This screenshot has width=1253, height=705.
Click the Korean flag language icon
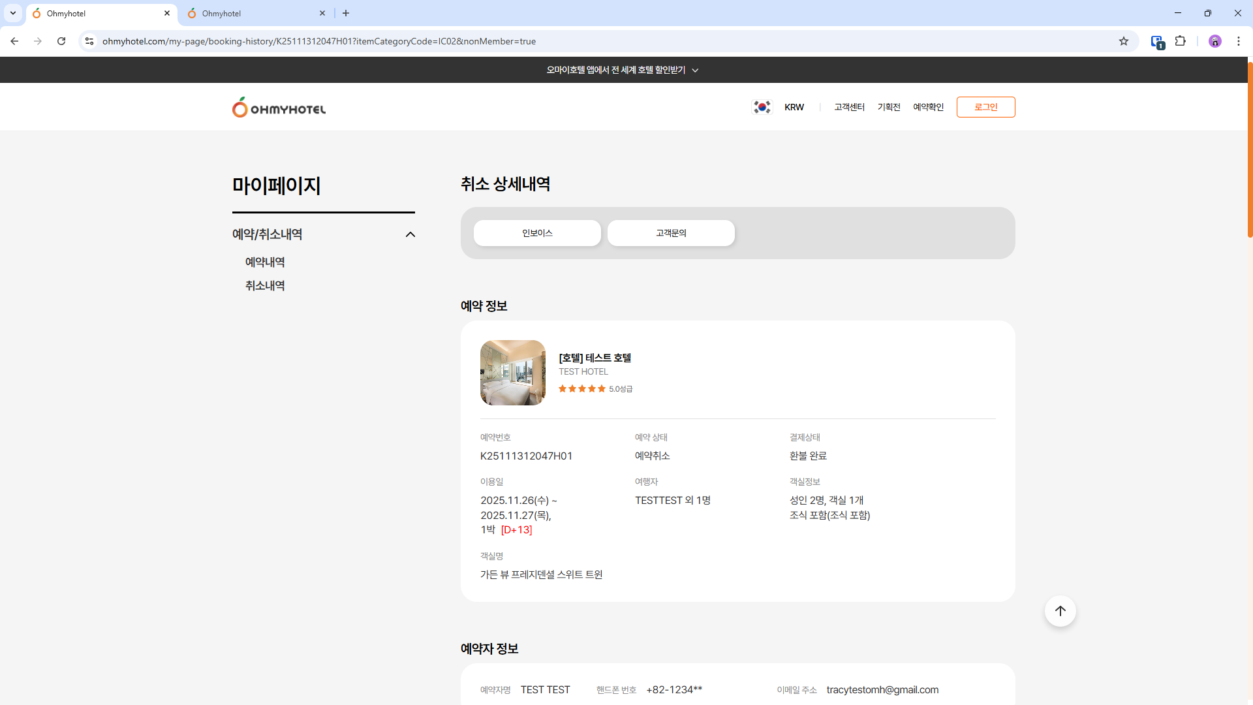click(762, 107)
